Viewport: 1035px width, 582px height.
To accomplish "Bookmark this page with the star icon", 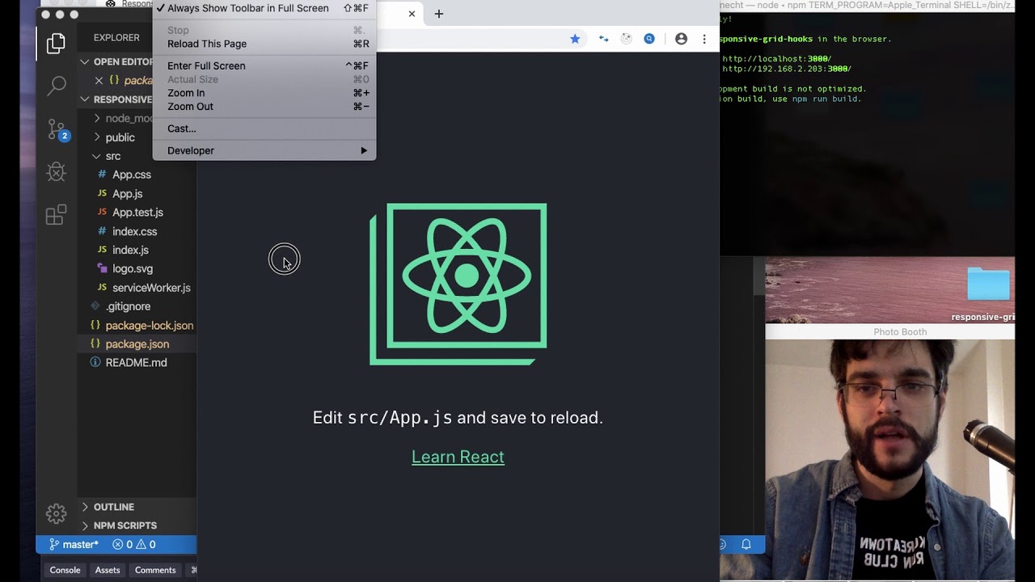I will pyautogui.click(x=575, y=39).
